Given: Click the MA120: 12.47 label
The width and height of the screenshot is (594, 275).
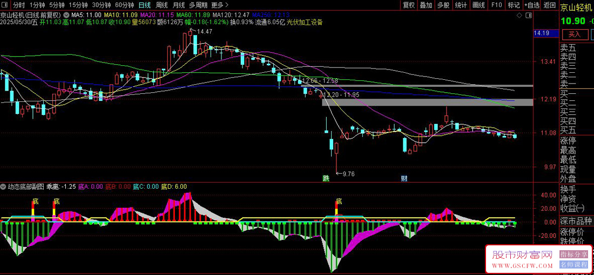Looking at the screenshot, I should (232, 15).
